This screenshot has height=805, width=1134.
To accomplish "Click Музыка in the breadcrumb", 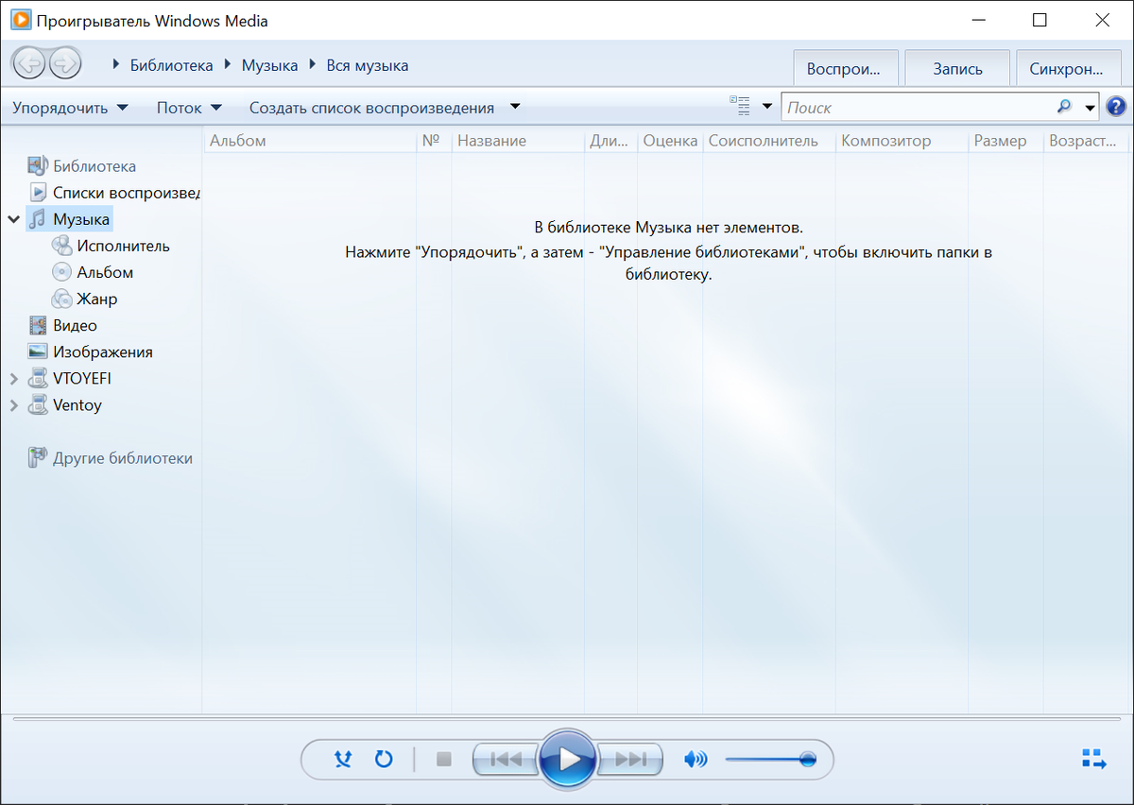I will [x=269, y=65].
